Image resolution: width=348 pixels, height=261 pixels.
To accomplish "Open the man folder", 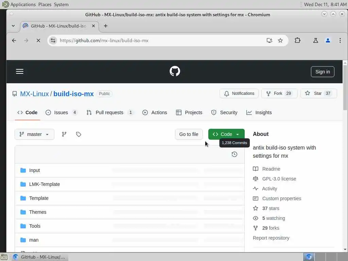I will click(34, 240).
